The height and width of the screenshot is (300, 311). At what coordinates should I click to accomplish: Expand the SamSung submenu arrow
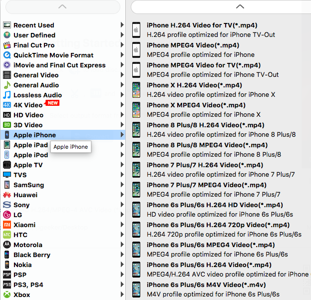[x=122, y=185]
